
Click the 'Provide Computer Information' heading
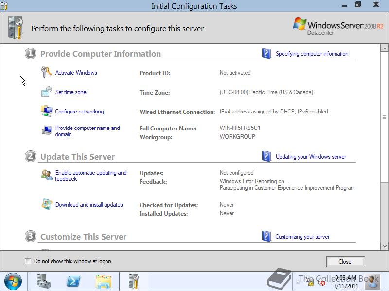(x=101, y=54)
